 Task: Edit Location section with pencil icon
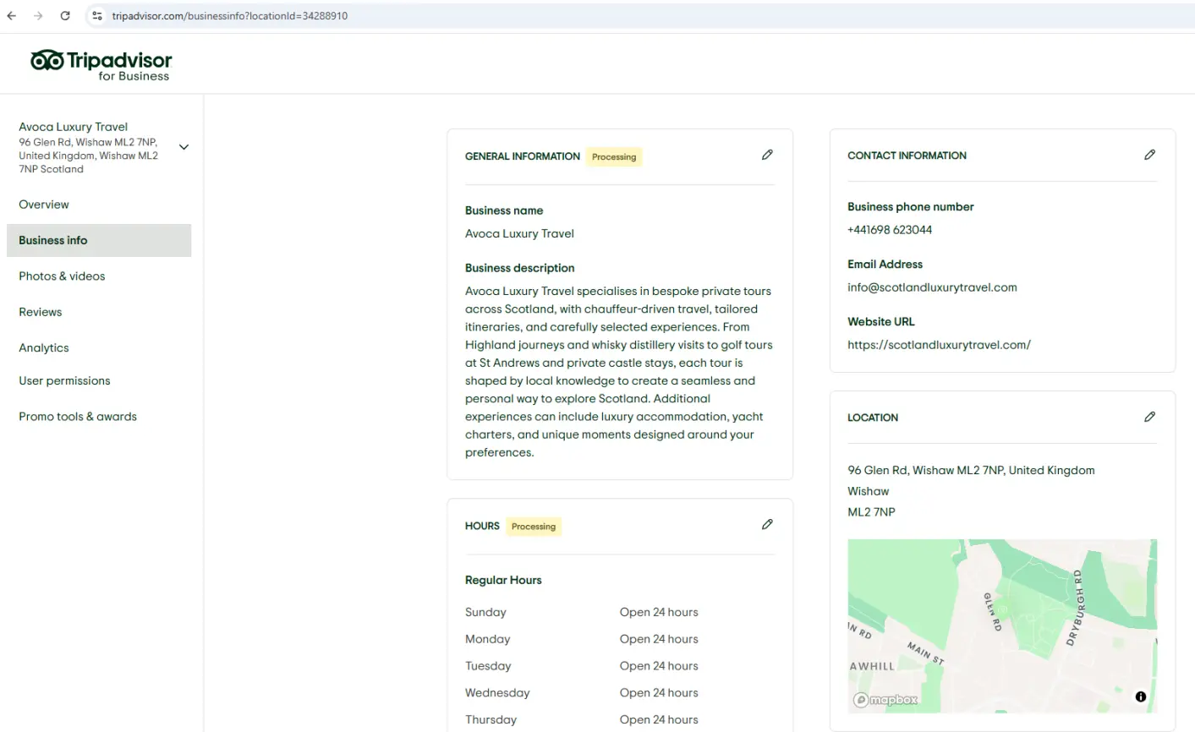tap(1149, 417)
